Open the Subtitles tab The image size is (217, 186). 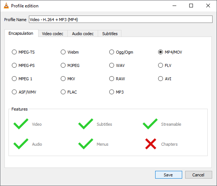[x=110, y=34]
